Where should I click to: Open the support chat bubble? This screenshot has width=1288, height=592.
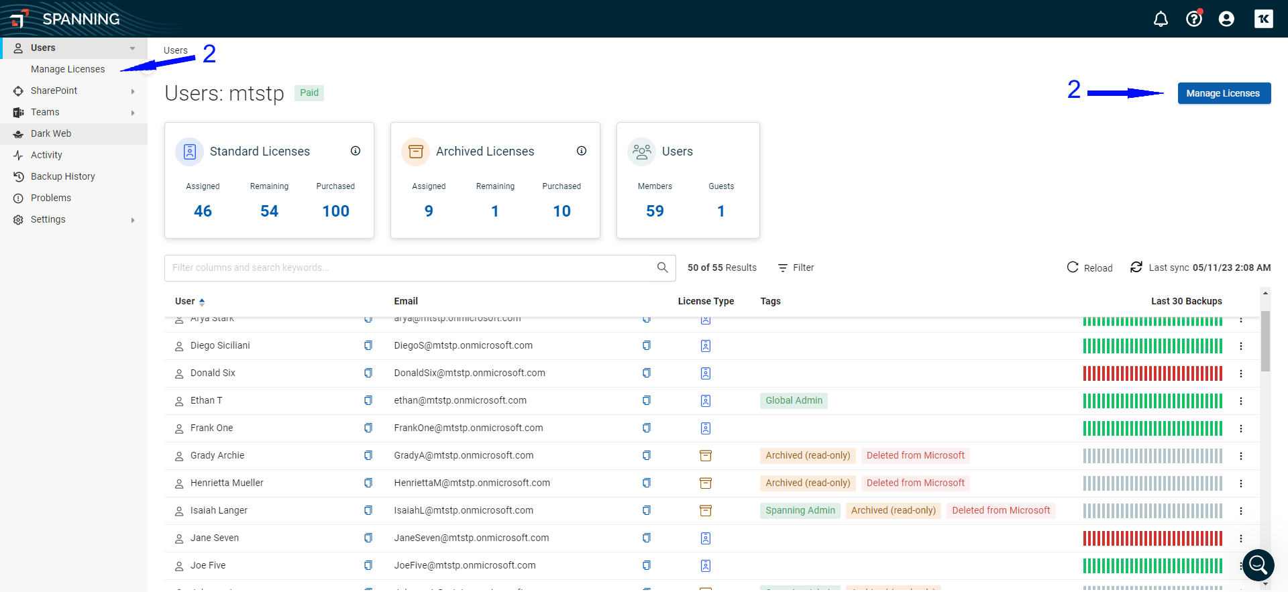point(1258,565)
